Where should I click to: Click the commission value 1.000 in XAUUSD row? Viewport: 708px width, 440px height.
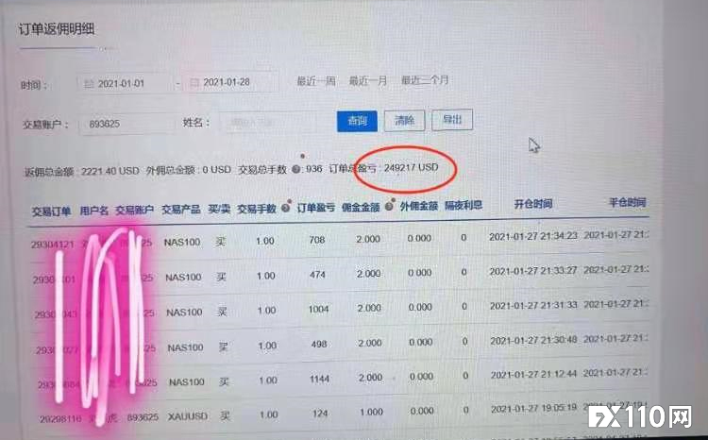[371, 412]
